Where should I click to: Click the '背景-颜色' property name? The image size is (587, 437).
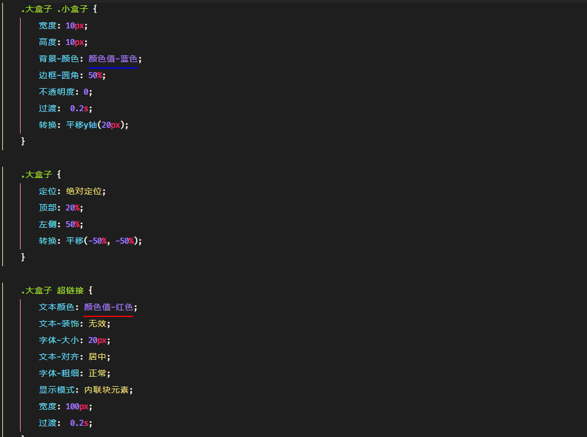click(59, 59)
